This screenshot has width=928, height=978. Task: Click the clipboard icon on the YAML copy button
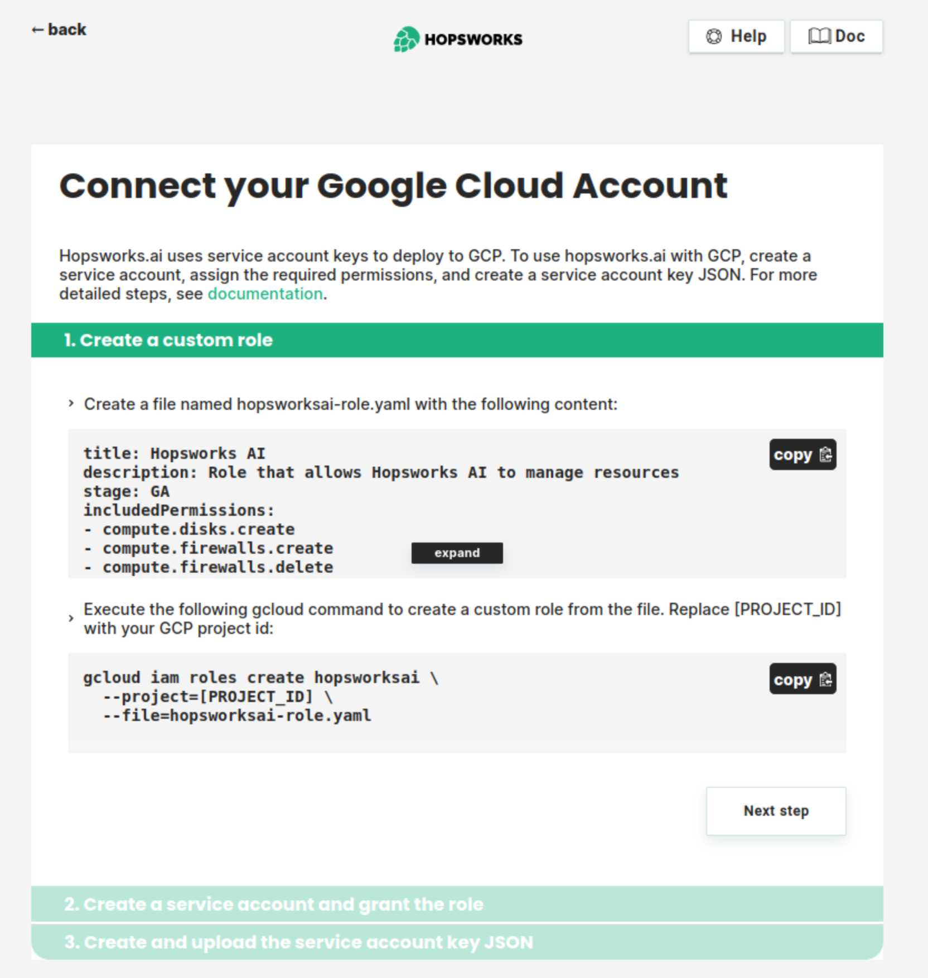pyautogui.click(x=826, y=454)
